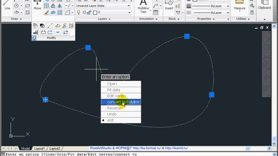The height and width of the screenshot is (156, 278).
Task: Click the Create Block icon
Action: click(x=178, y=6)
